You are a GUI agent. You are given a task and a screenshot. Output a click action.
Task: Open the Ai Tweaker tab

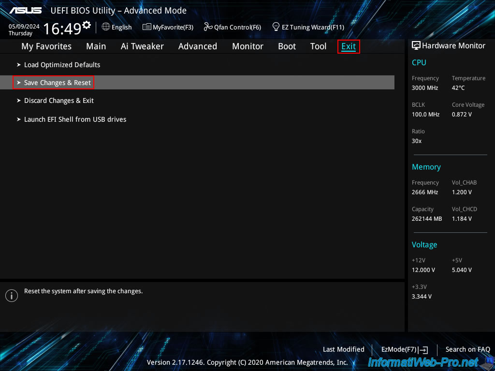click(142, 46)
